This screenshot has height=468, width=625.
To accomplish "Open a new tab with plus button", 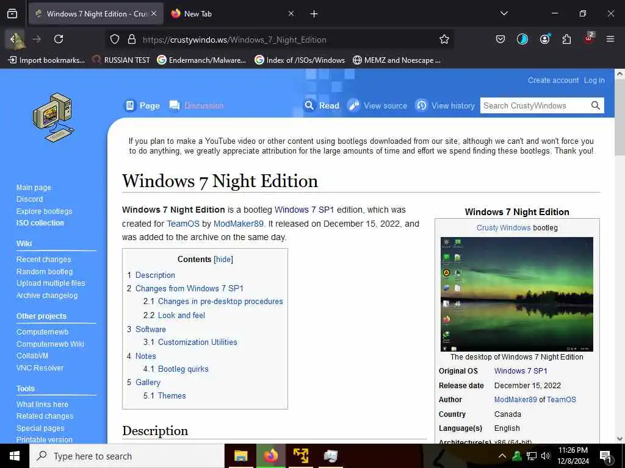I will pyautogui.click(x=314, y=14).
